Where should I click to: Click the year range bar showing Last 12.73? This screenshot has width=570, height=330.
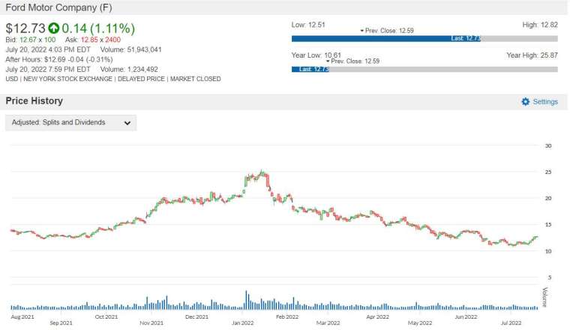(x=424, y=69)
